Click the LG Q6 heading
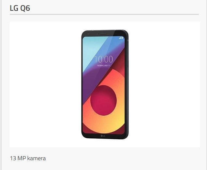207x170 pixels. [x=20, y=8]
